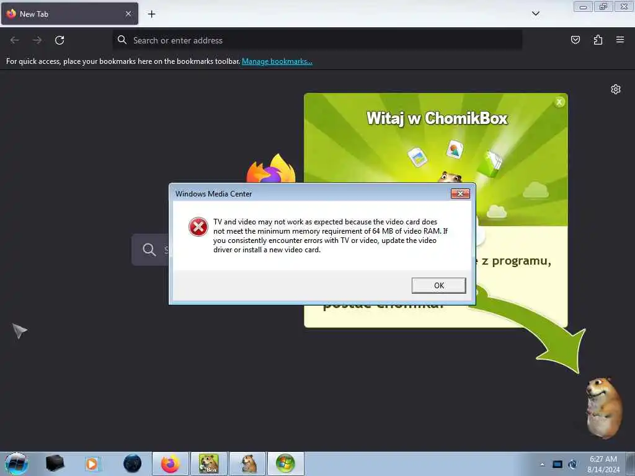
Task: Focus the Firefox address bar
Action: click(x=317, y=40)
